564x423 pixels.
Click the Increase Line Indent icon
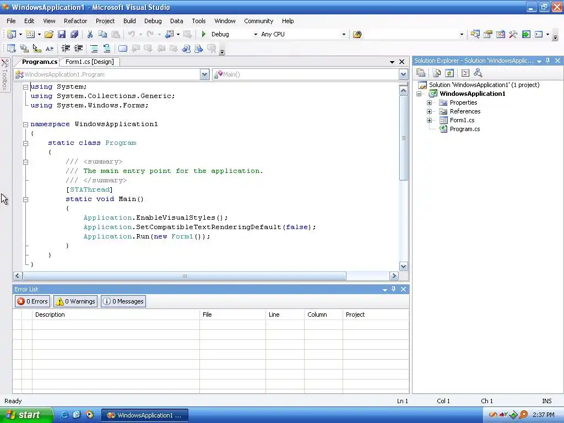tap(78, 48)
